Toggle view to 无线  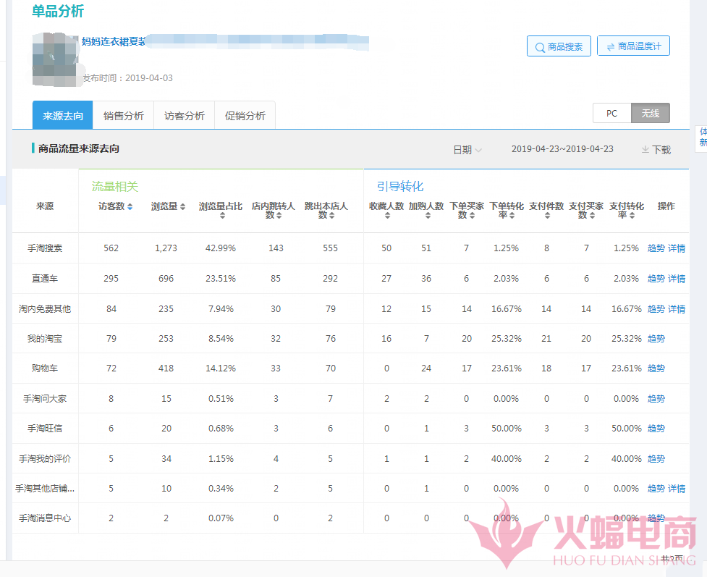651,114
